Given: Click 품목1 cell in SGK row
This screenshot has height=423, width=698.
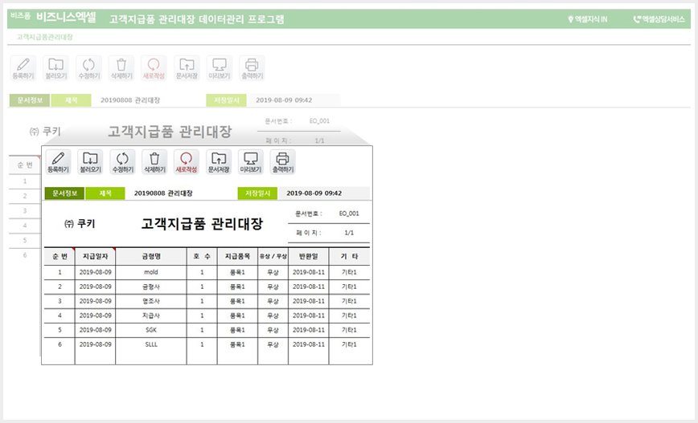Looking at the screenshot, I should [238, 330].
